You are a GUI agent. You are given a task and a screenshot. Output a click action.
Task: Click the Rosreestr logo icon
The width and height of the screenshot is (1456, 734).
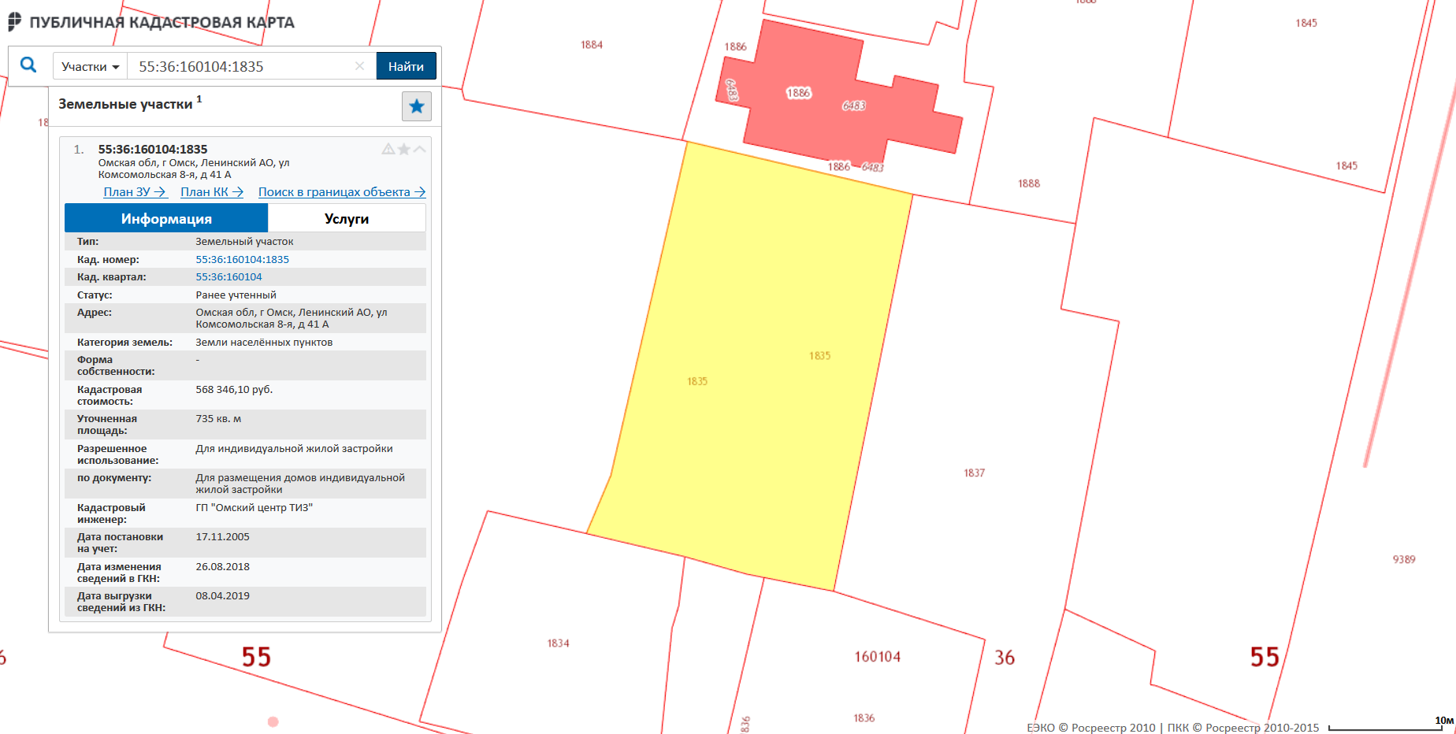14,22
